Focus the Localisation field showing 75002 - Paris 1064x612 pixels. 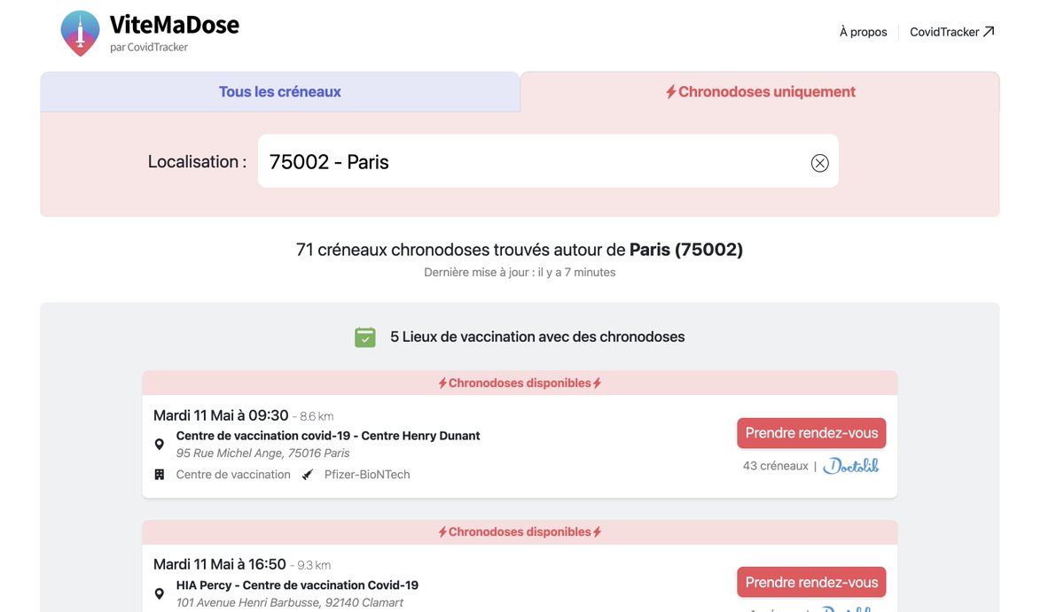548,161
